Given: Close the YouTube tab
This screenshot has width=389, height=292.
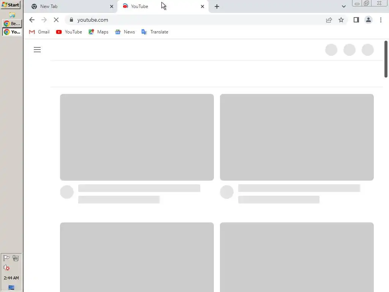Looking at the screenshot, I should click(x=202, y=6).
